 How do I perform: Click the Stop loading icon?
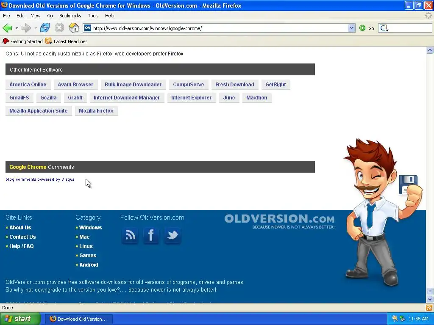click(x=59, y=28)
